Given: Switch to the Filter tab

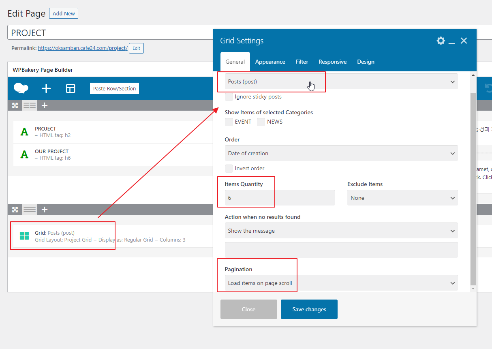Looking at the screenshot, I should (x=302, y=62).
